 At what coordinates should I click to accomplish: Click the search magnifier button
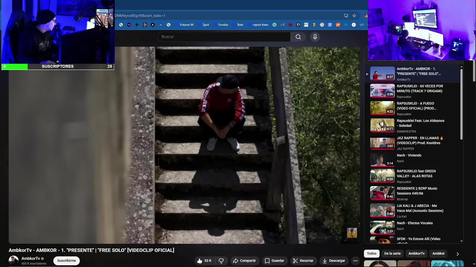(x=298, y=37)
